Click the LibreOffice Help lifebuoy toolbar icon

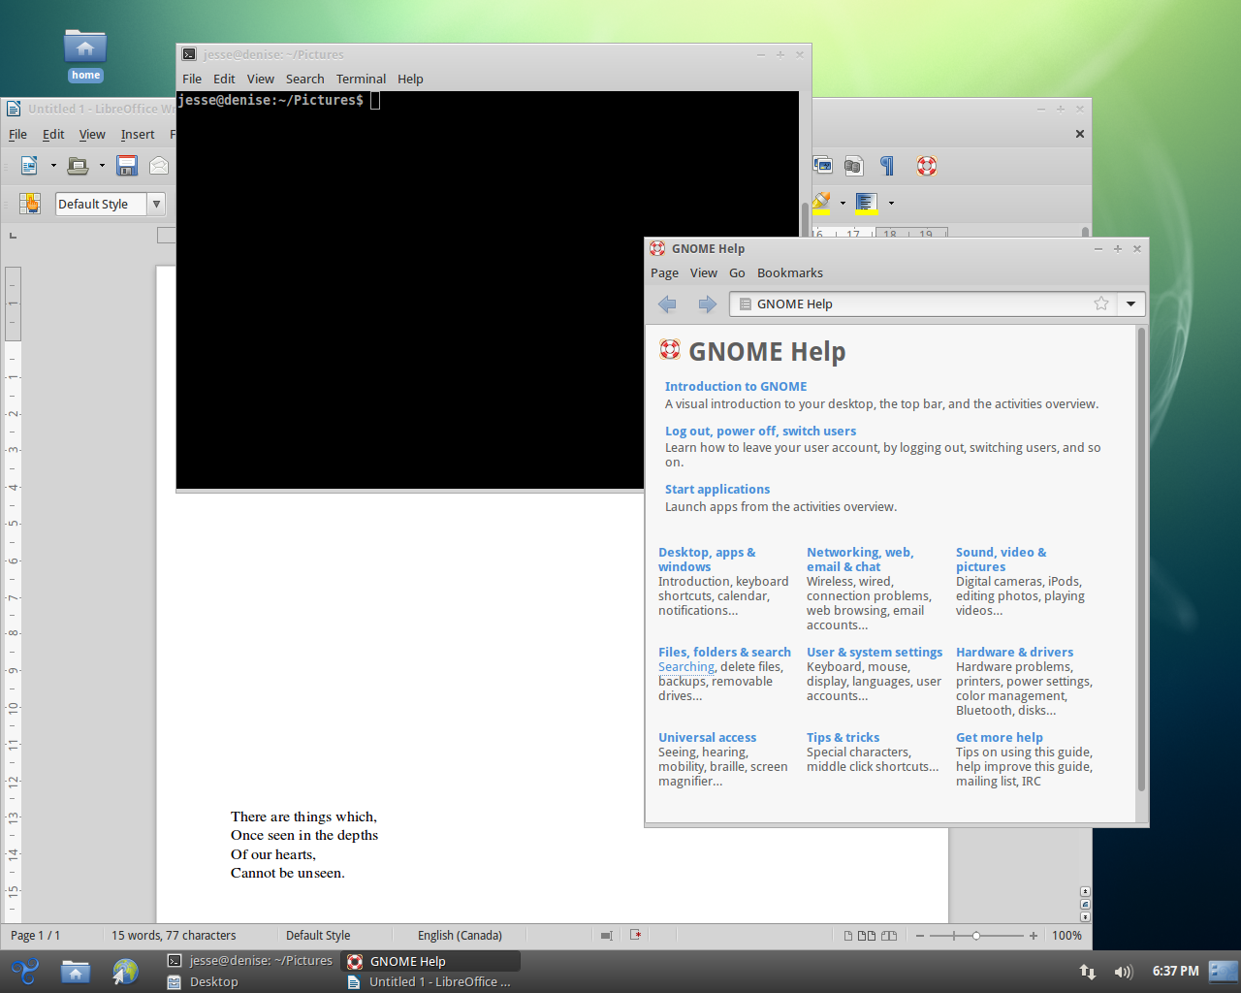click(927, 166)
